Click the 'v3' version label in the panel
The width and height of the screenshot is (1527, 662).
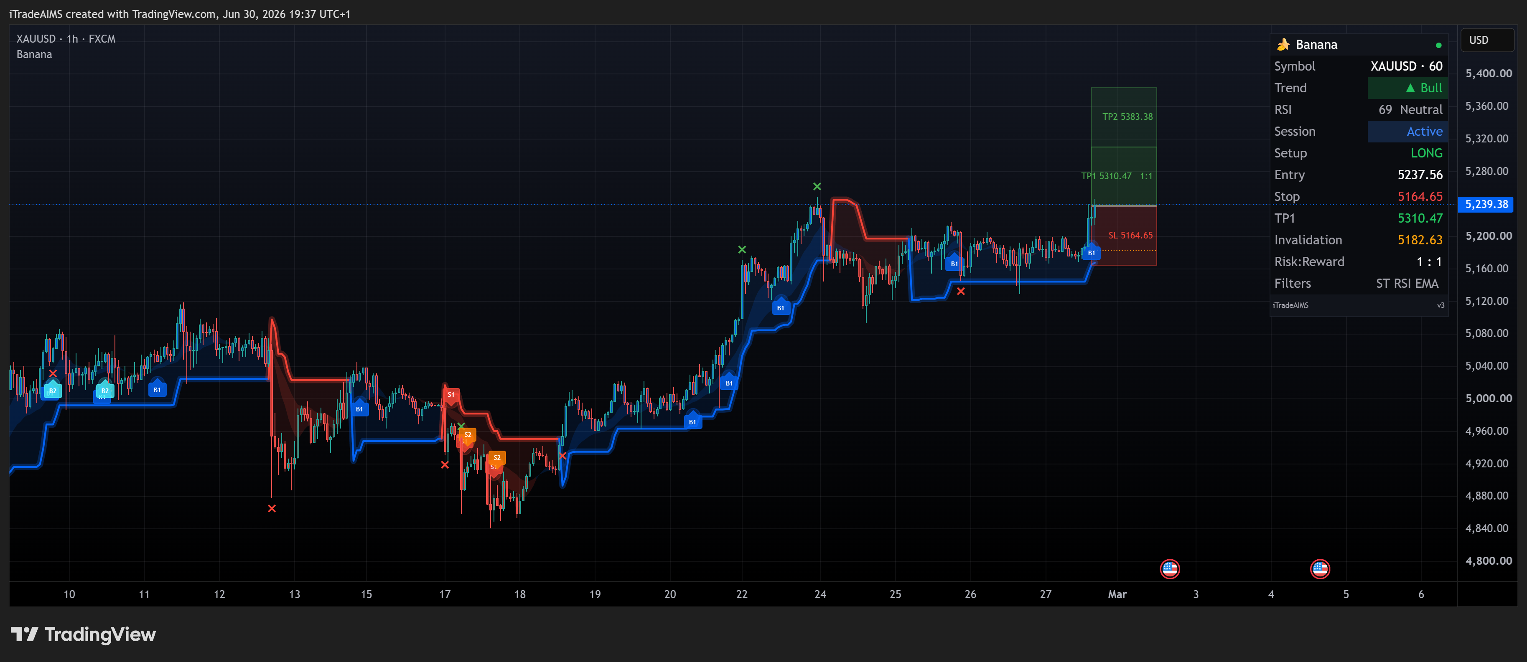pos(1440,305)
